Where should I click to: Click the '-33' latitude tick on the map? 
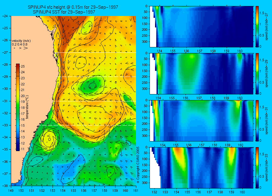5,125
